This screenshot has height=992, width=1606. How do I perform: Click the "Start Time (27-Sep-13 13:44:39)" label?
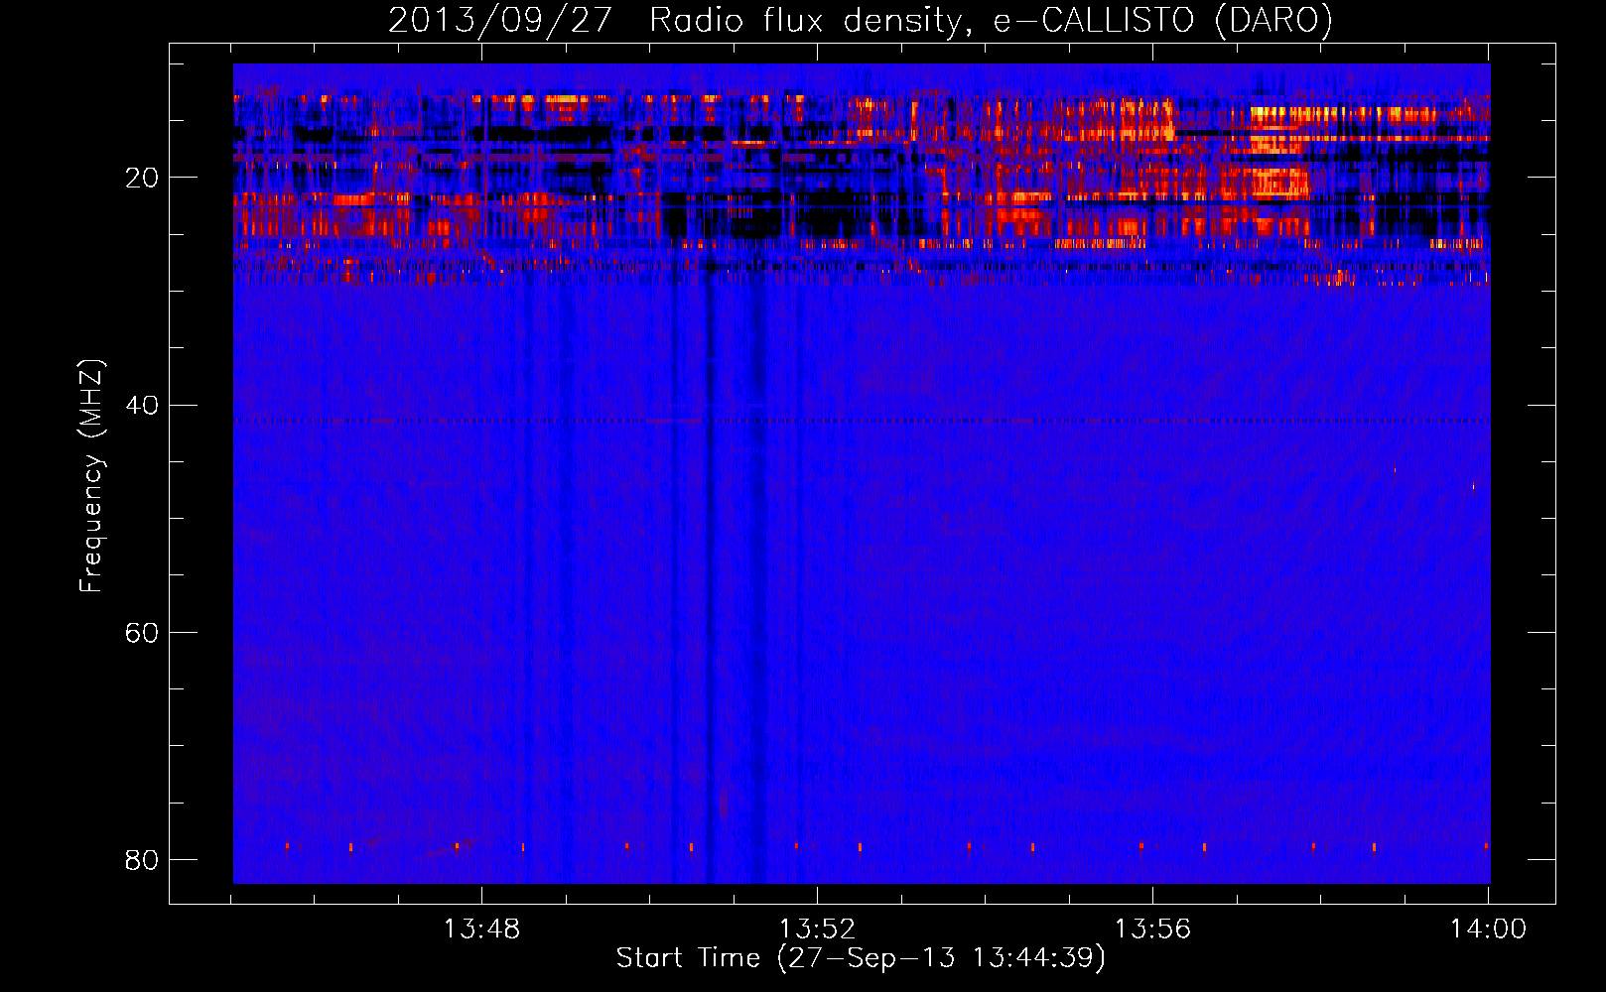pyautogui.click(x=861, y=958)
